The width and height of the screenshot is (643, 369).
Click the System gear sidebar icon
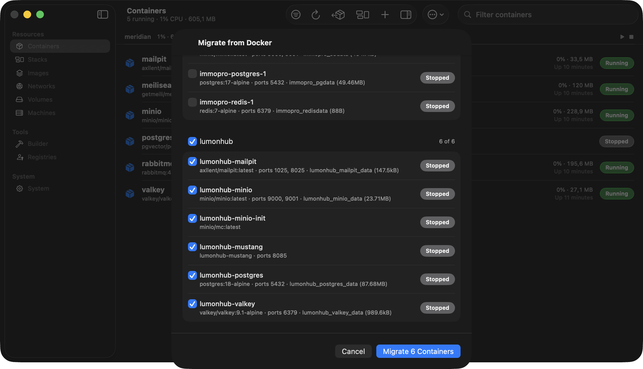[x=19, y=188]
